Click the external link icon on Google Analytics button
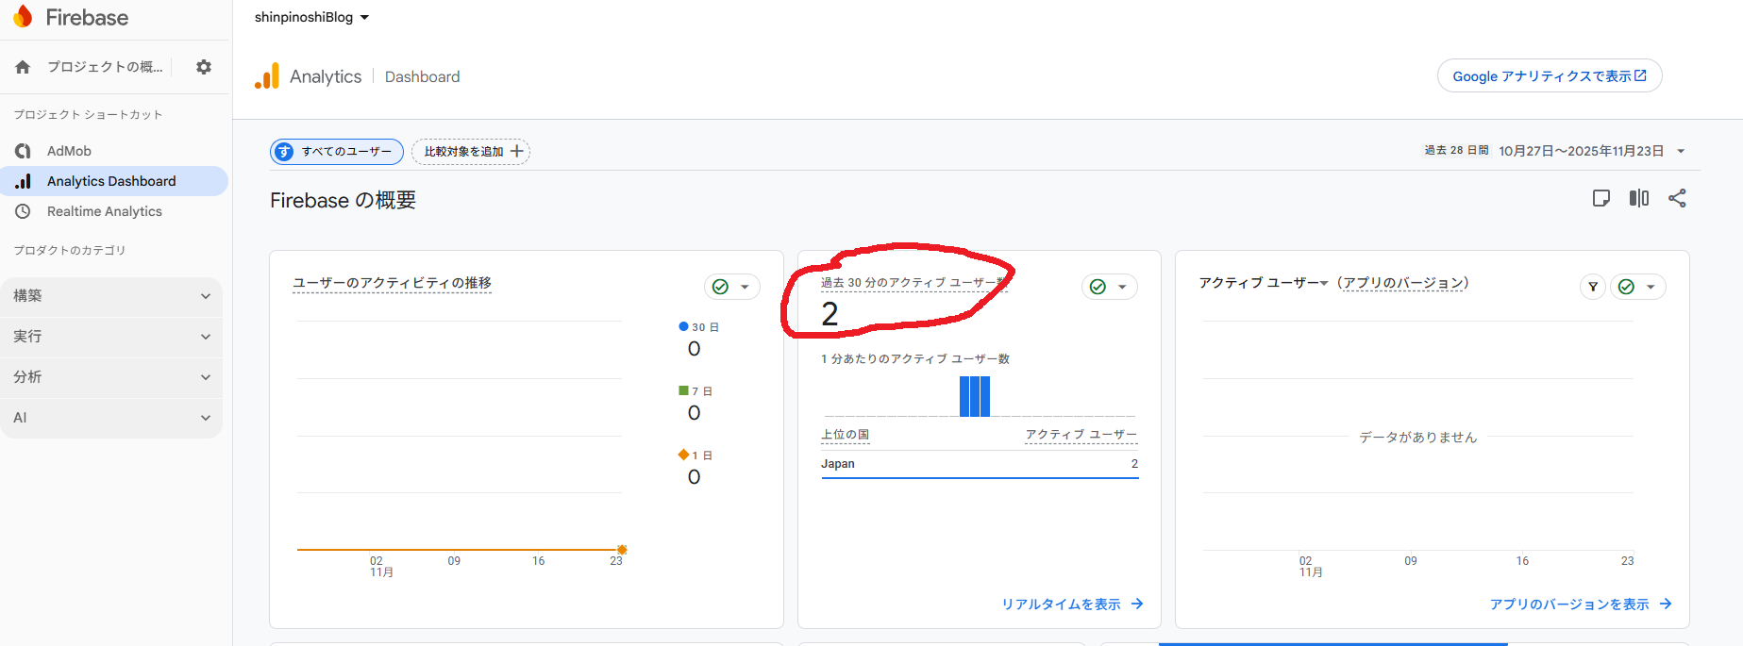The width and height of the screenshot is (1743, 646). pyautogui.click(x=1640, y=75)
